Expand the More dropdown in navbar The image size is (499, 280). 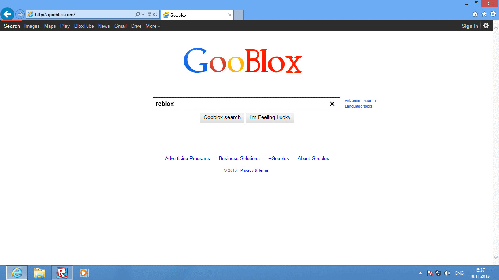click(x=153, y=26)
